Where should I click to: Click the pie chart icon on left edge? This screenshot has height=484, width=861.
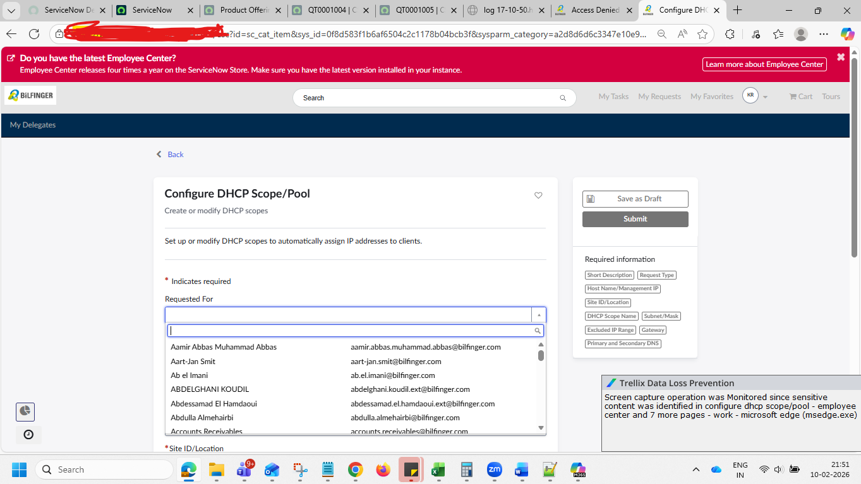tap(25, 411)
